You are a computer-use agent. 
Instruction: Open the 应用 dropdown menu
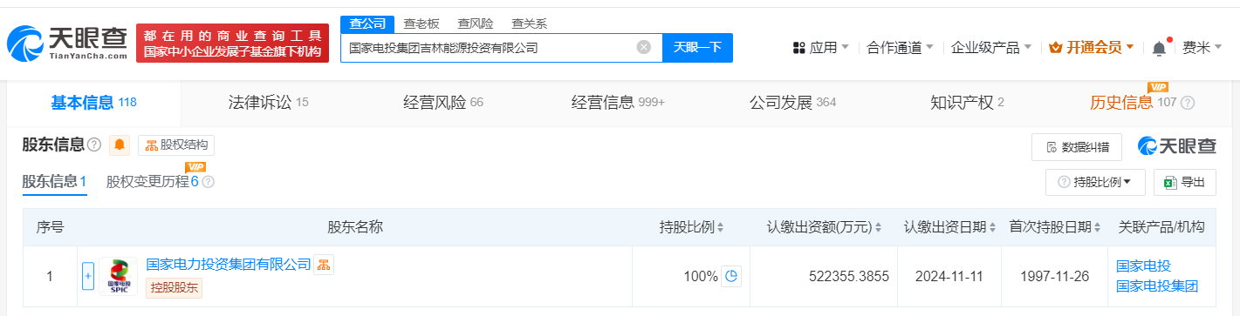821,47
